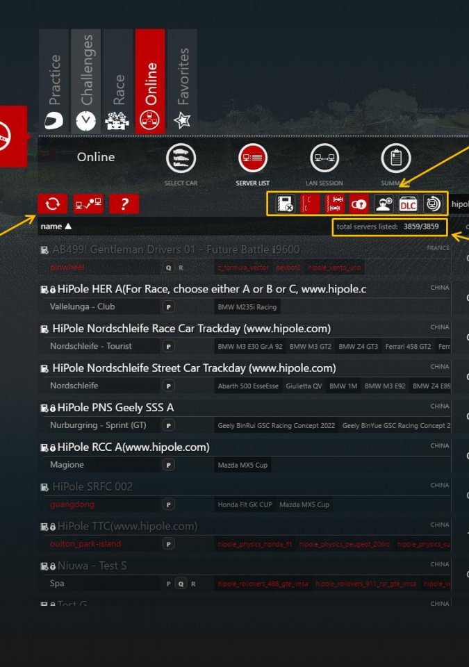Open the question mark help button
This screenshot has width=469, height=667.
124,204
